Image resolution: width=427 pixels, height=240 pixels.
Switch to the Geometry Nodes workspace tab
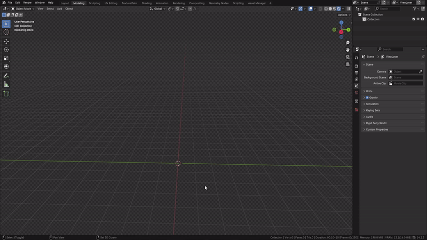[x=219, y=3]
